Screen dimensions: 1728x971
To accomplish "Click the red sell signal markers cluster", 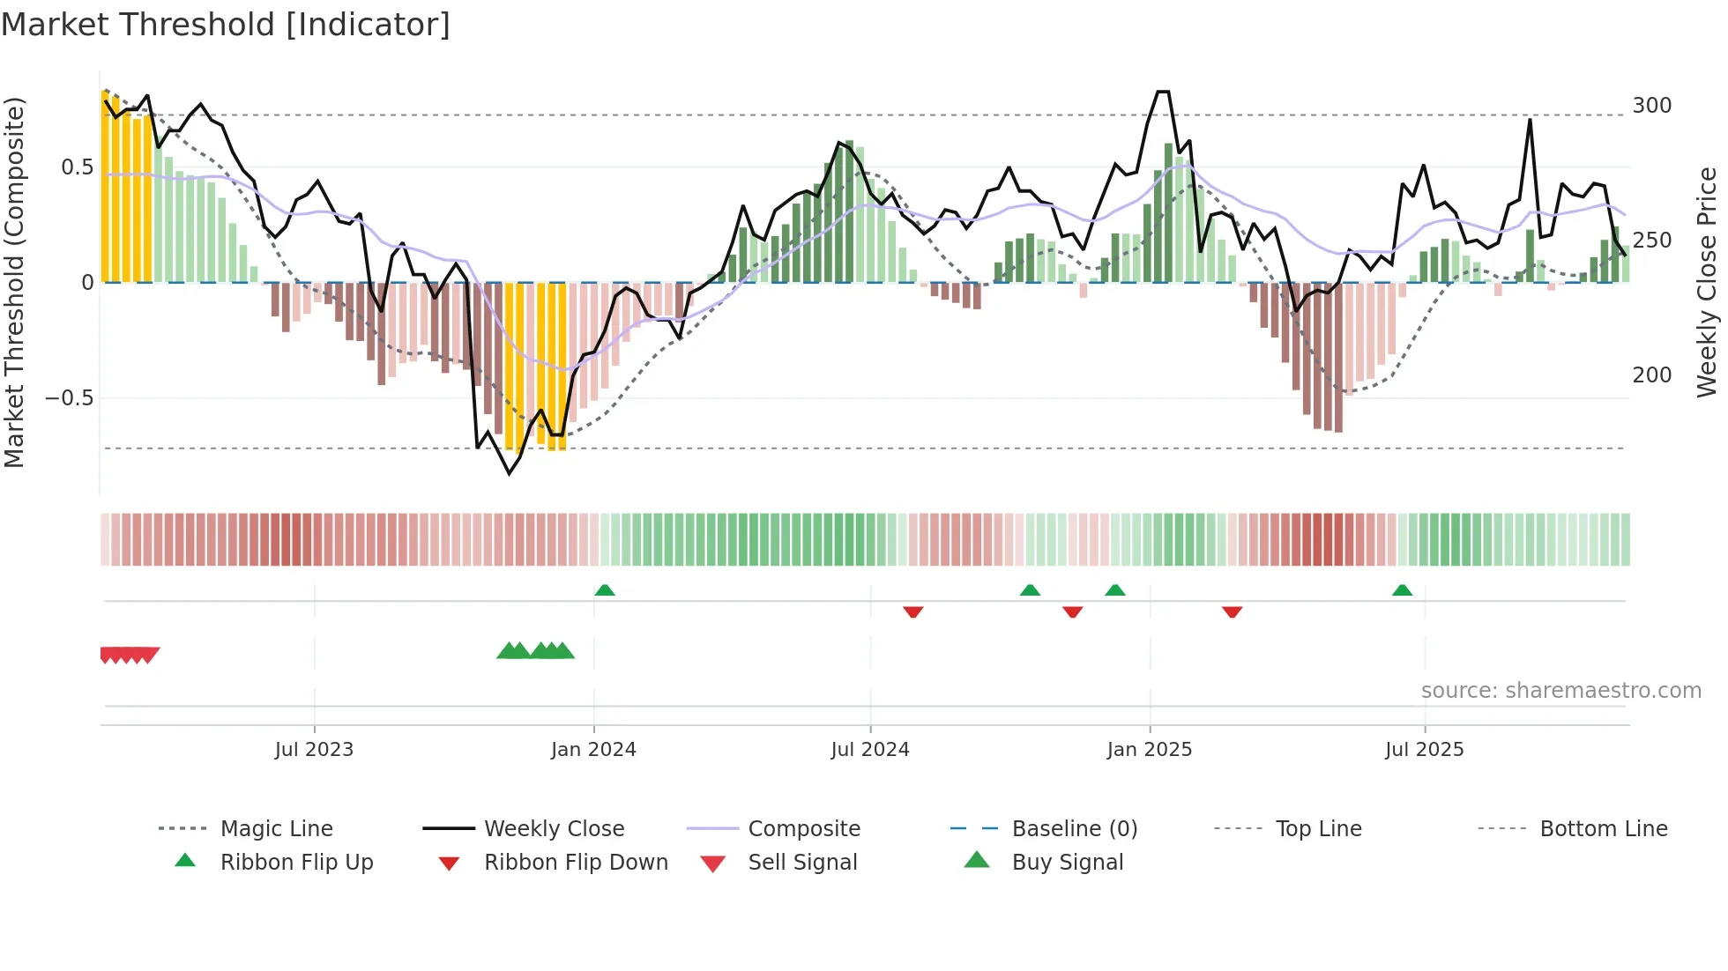I will [x=130, y=655].
